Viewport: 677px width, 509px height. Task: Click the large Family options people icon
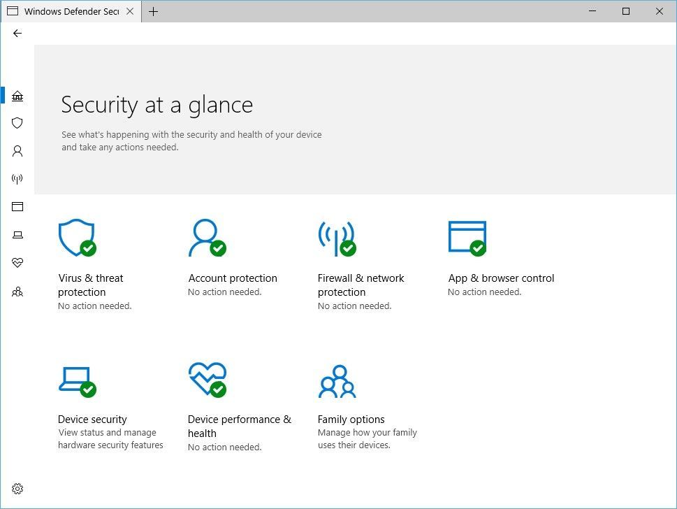click(x=337, y=382)
